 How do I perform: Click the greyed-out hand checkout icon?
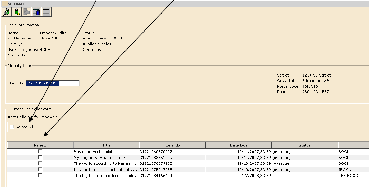[27, 11]
